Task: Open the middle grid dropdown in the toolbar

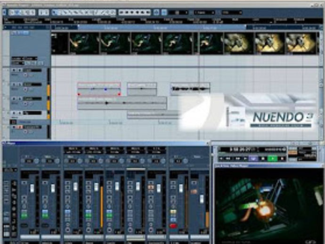Action: [204, 13]
